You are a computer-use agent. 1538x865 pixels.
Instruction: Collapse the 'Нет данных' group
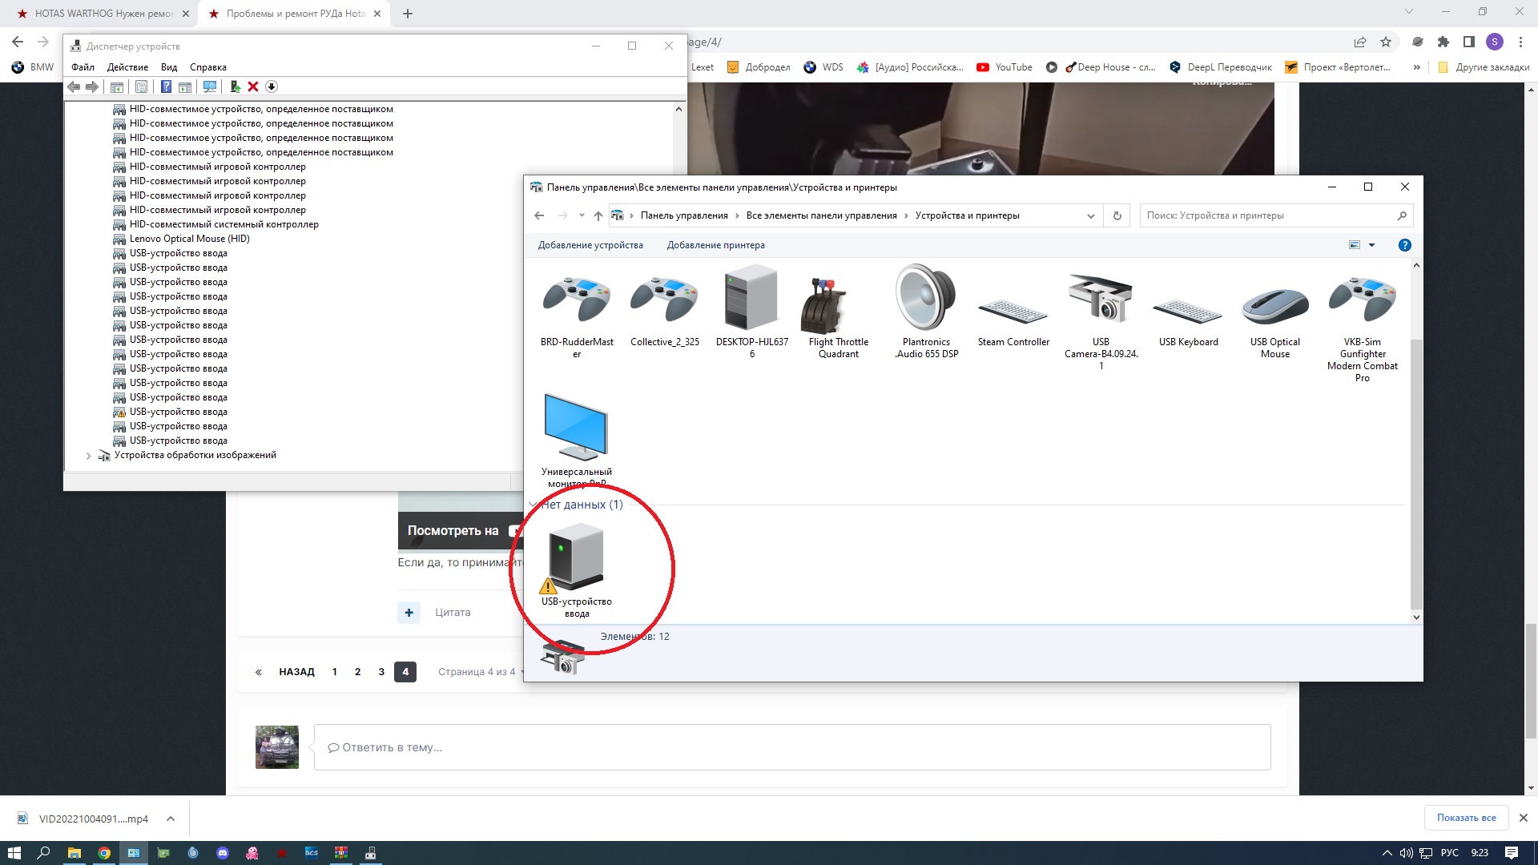[533, 505]
